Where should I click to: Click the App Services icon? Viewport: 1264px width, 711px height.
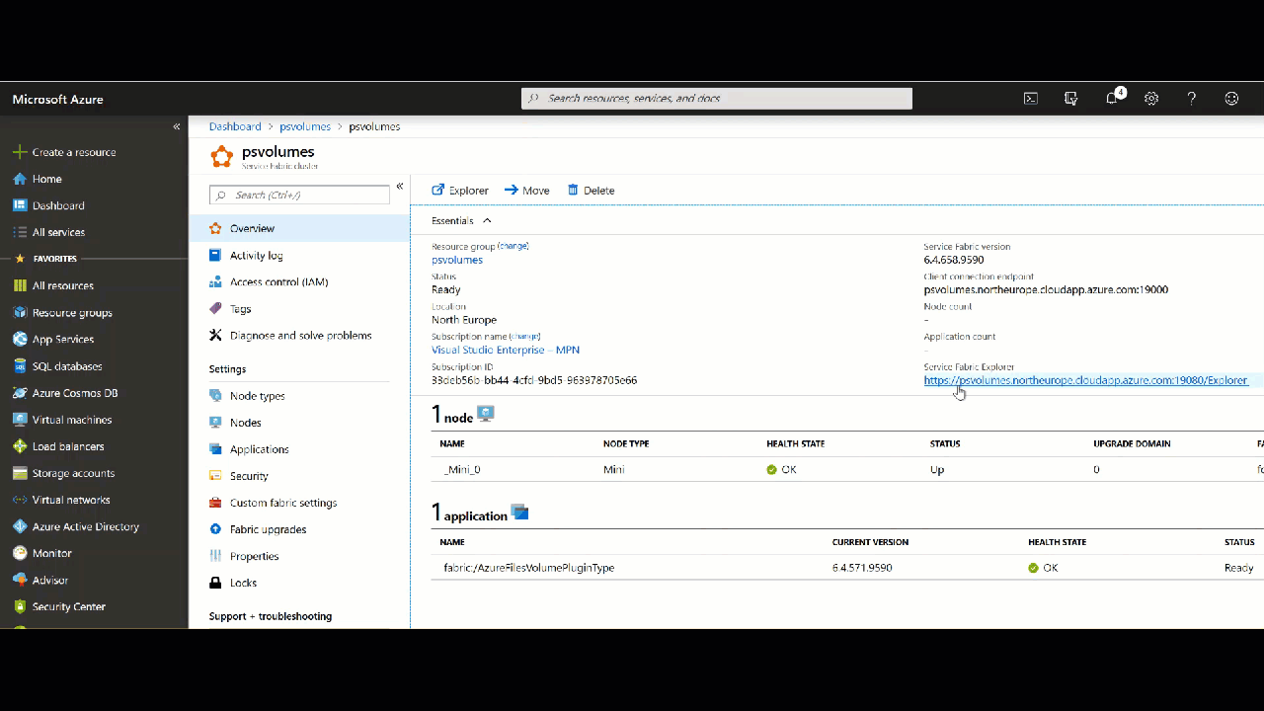point(20,339)
